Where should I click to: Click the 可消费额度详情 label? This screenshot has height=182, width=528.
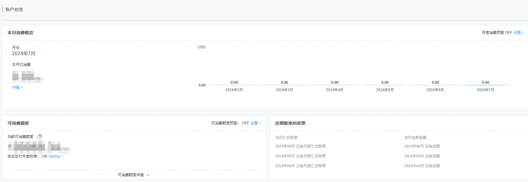pyautogui.click(x=131, y=175)
